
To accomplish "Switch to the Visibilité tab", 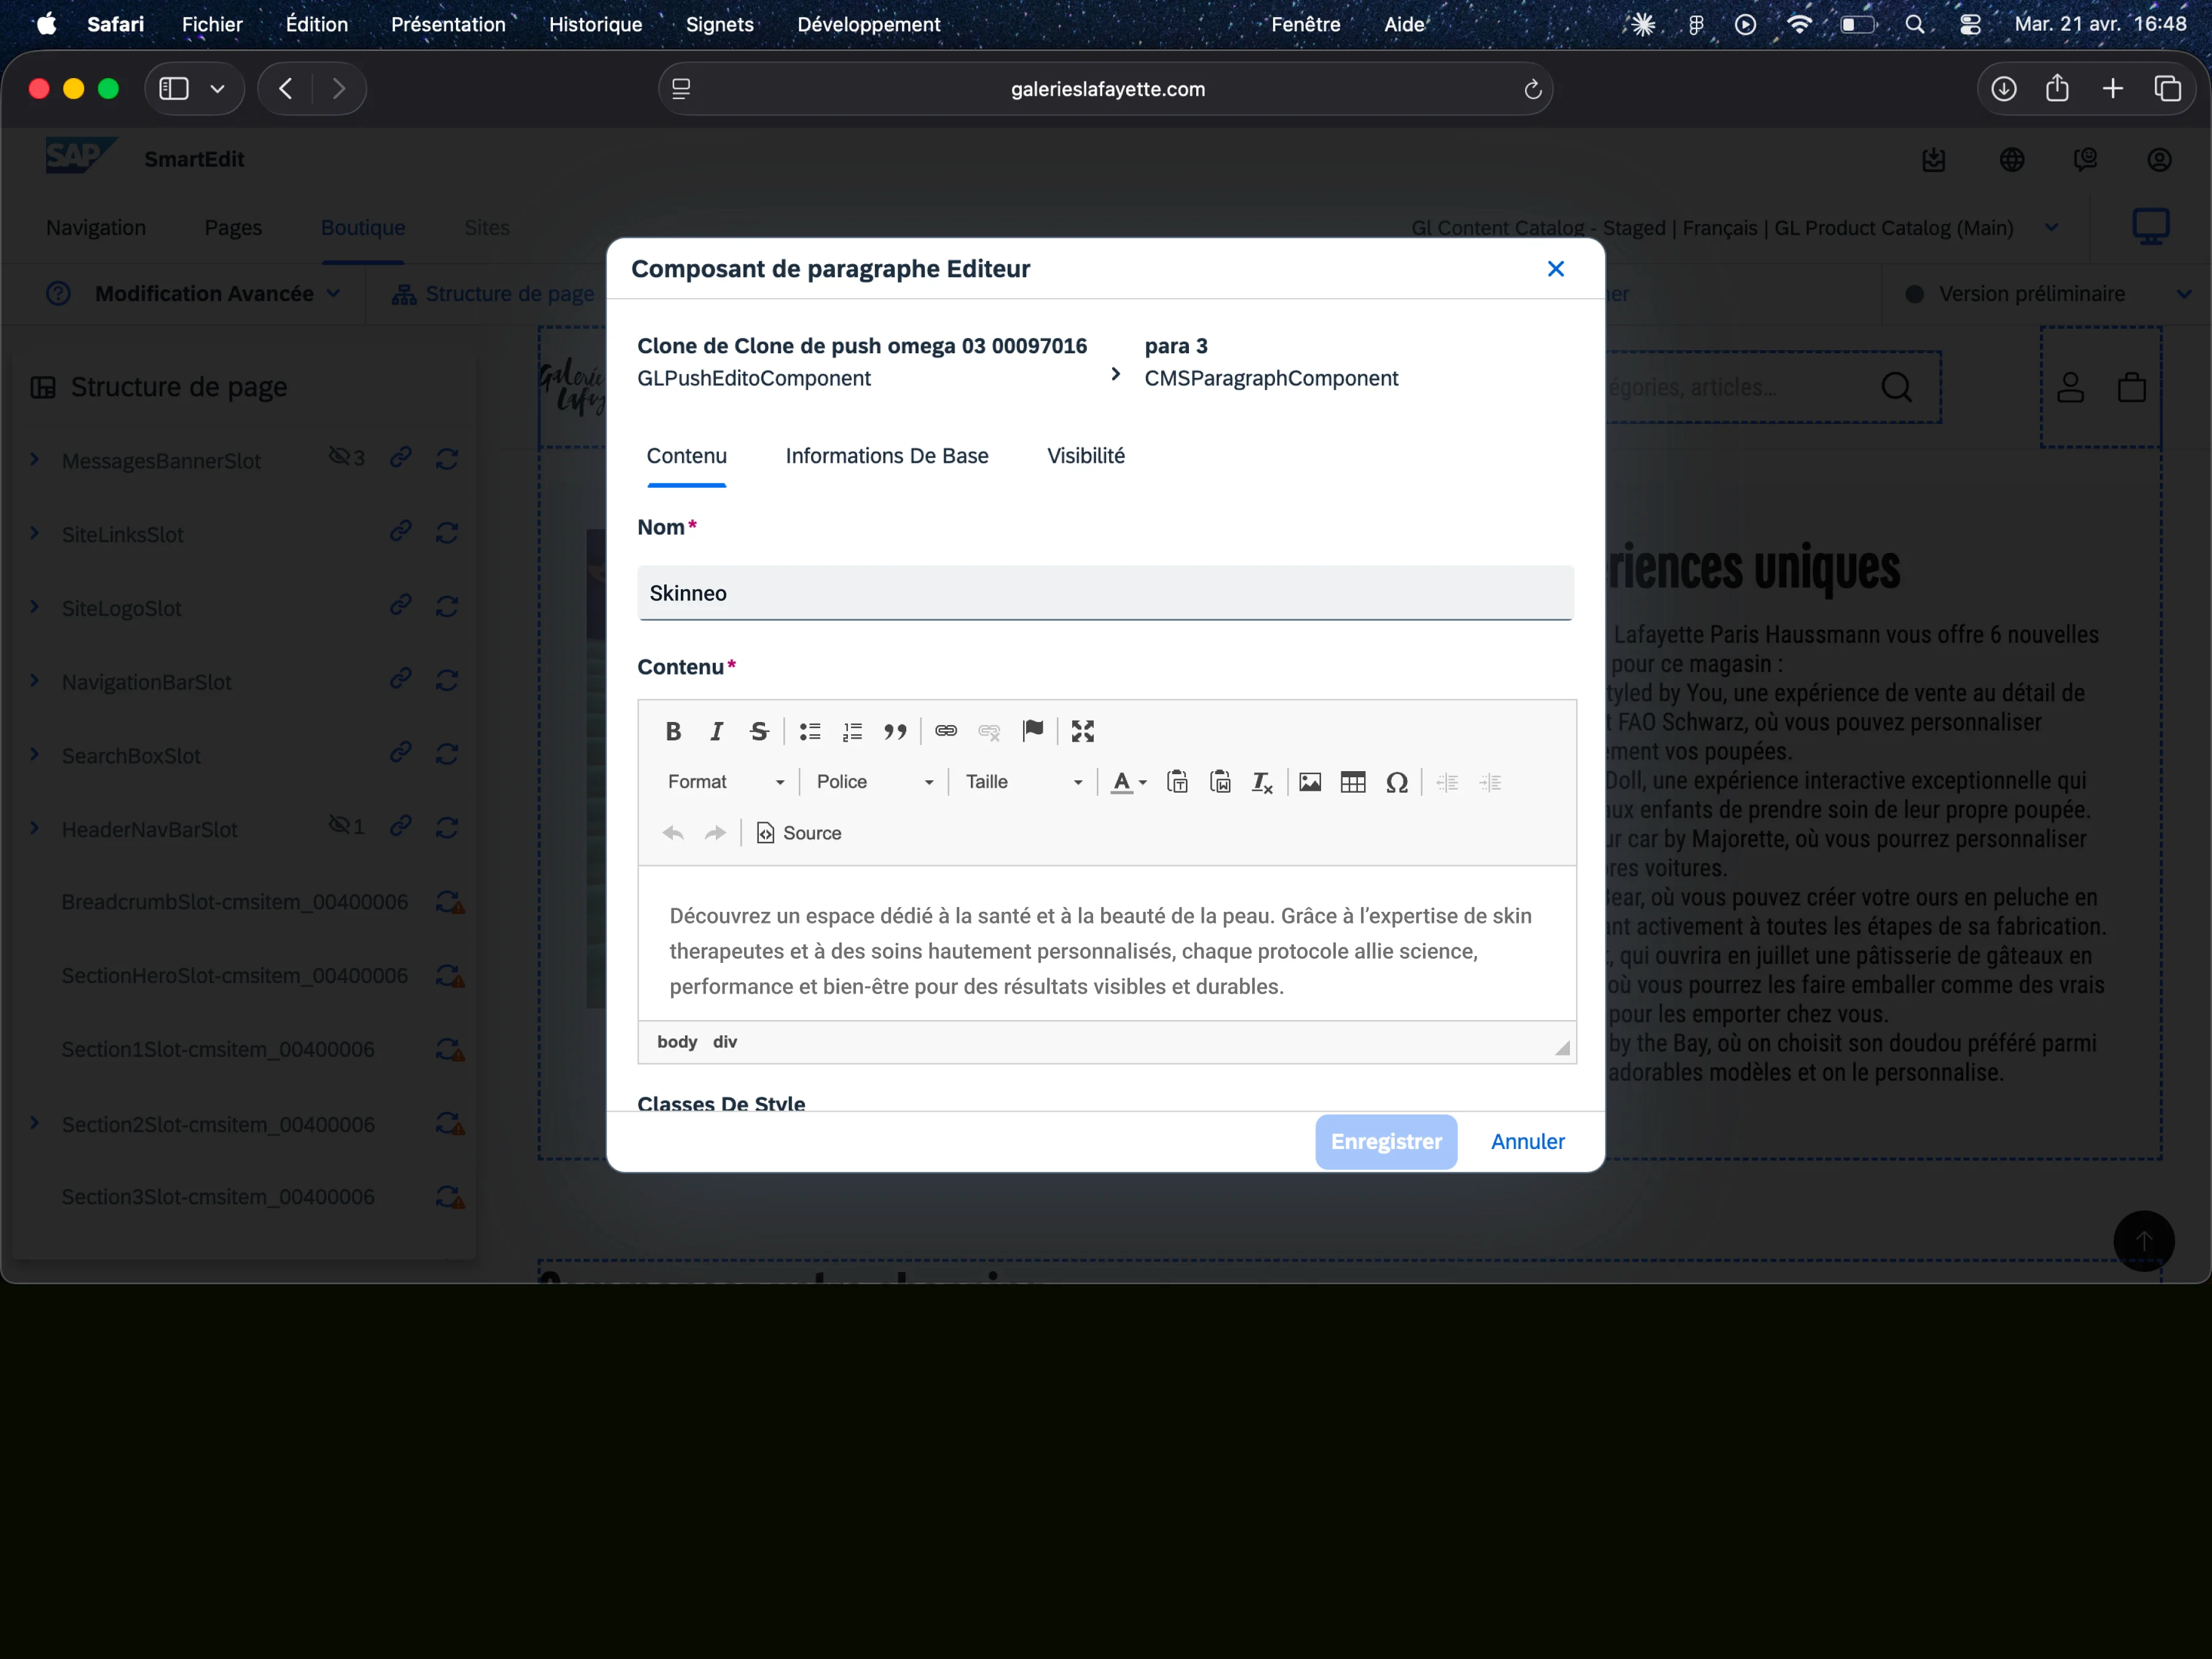I will click(1086, 456).
